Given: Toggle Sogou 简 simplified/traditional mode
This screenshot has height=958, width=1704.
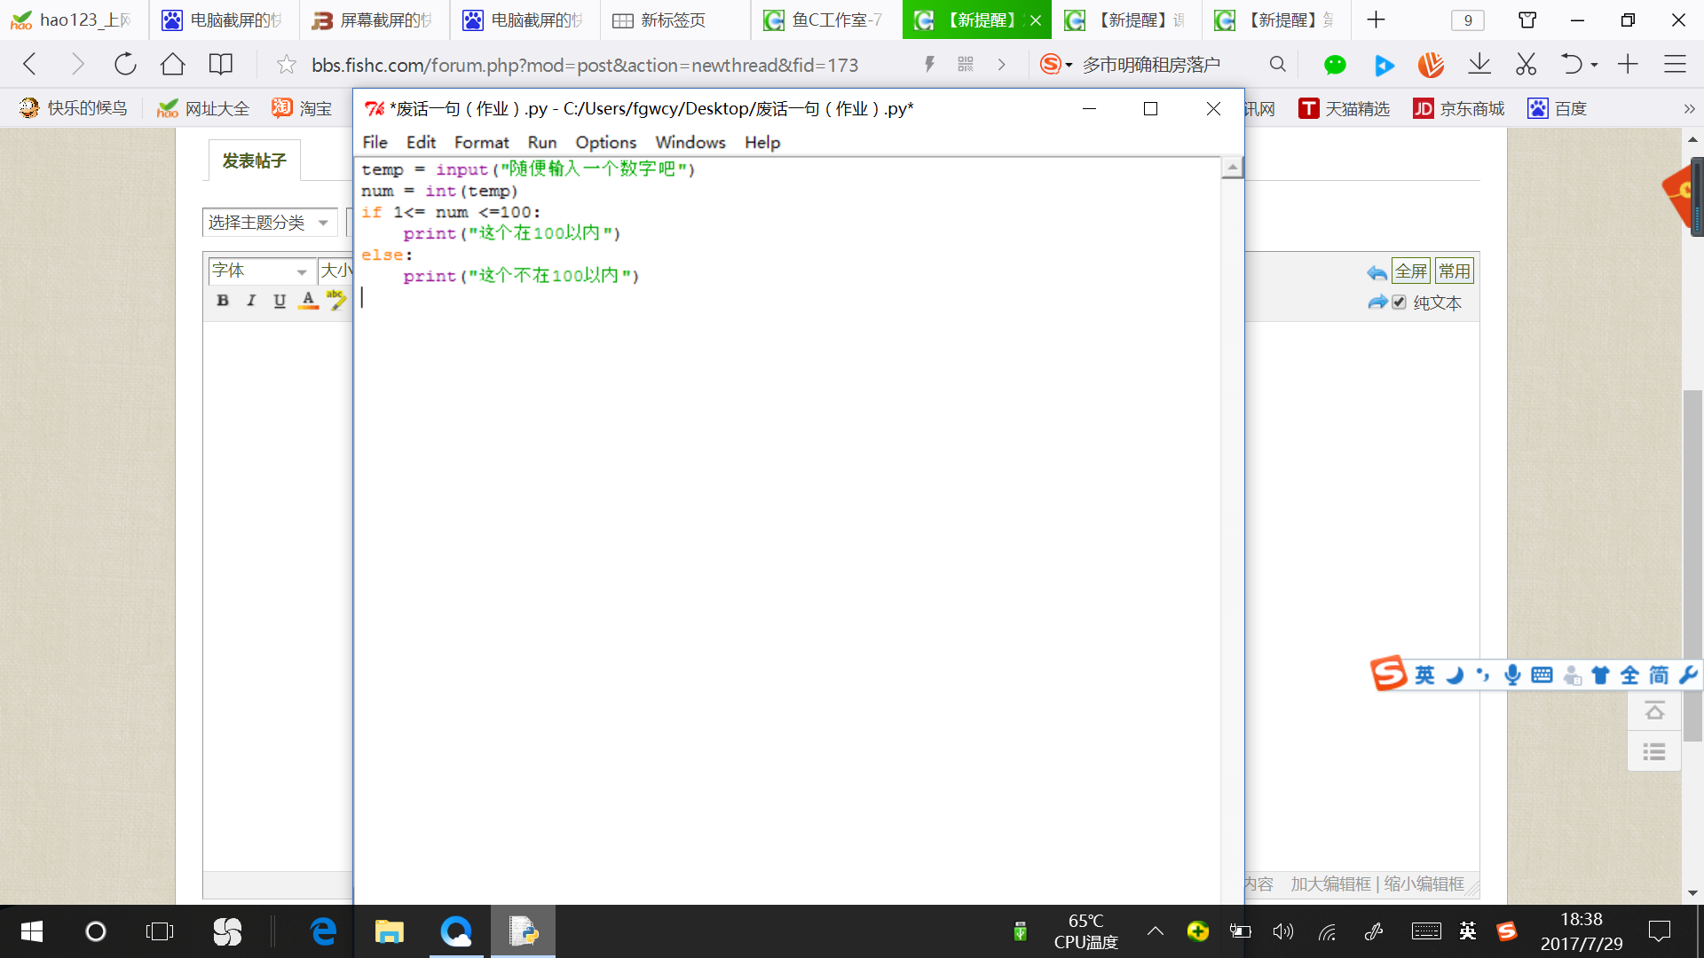Looking at the screenshot, I should pos(1659,675).
